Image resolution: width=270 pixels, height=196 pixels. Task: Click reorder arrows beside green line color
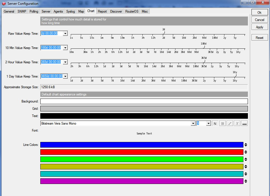tap(246, 159)
